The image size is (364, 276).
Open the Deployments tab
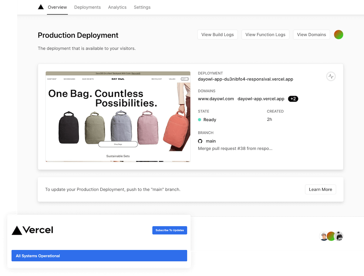click(87, 7)
